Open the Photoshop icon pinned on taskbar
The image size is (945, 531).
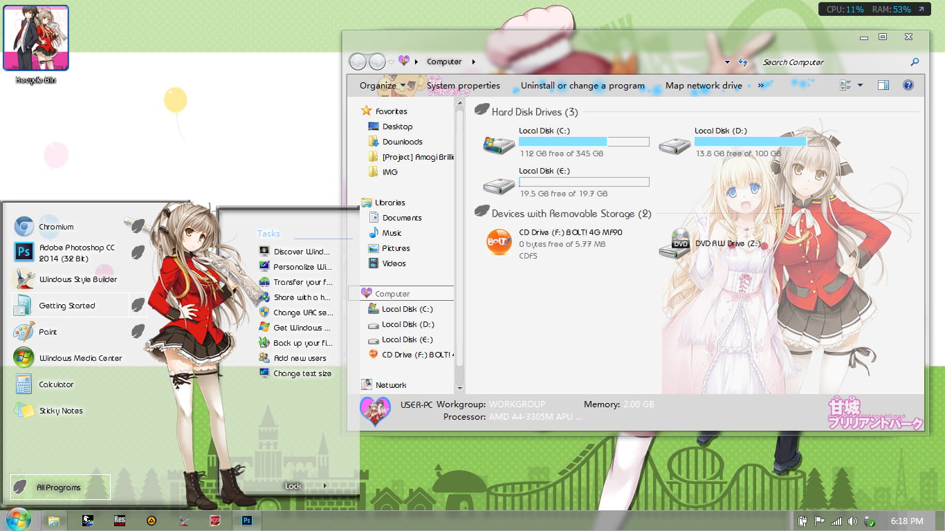pos(246,520)
